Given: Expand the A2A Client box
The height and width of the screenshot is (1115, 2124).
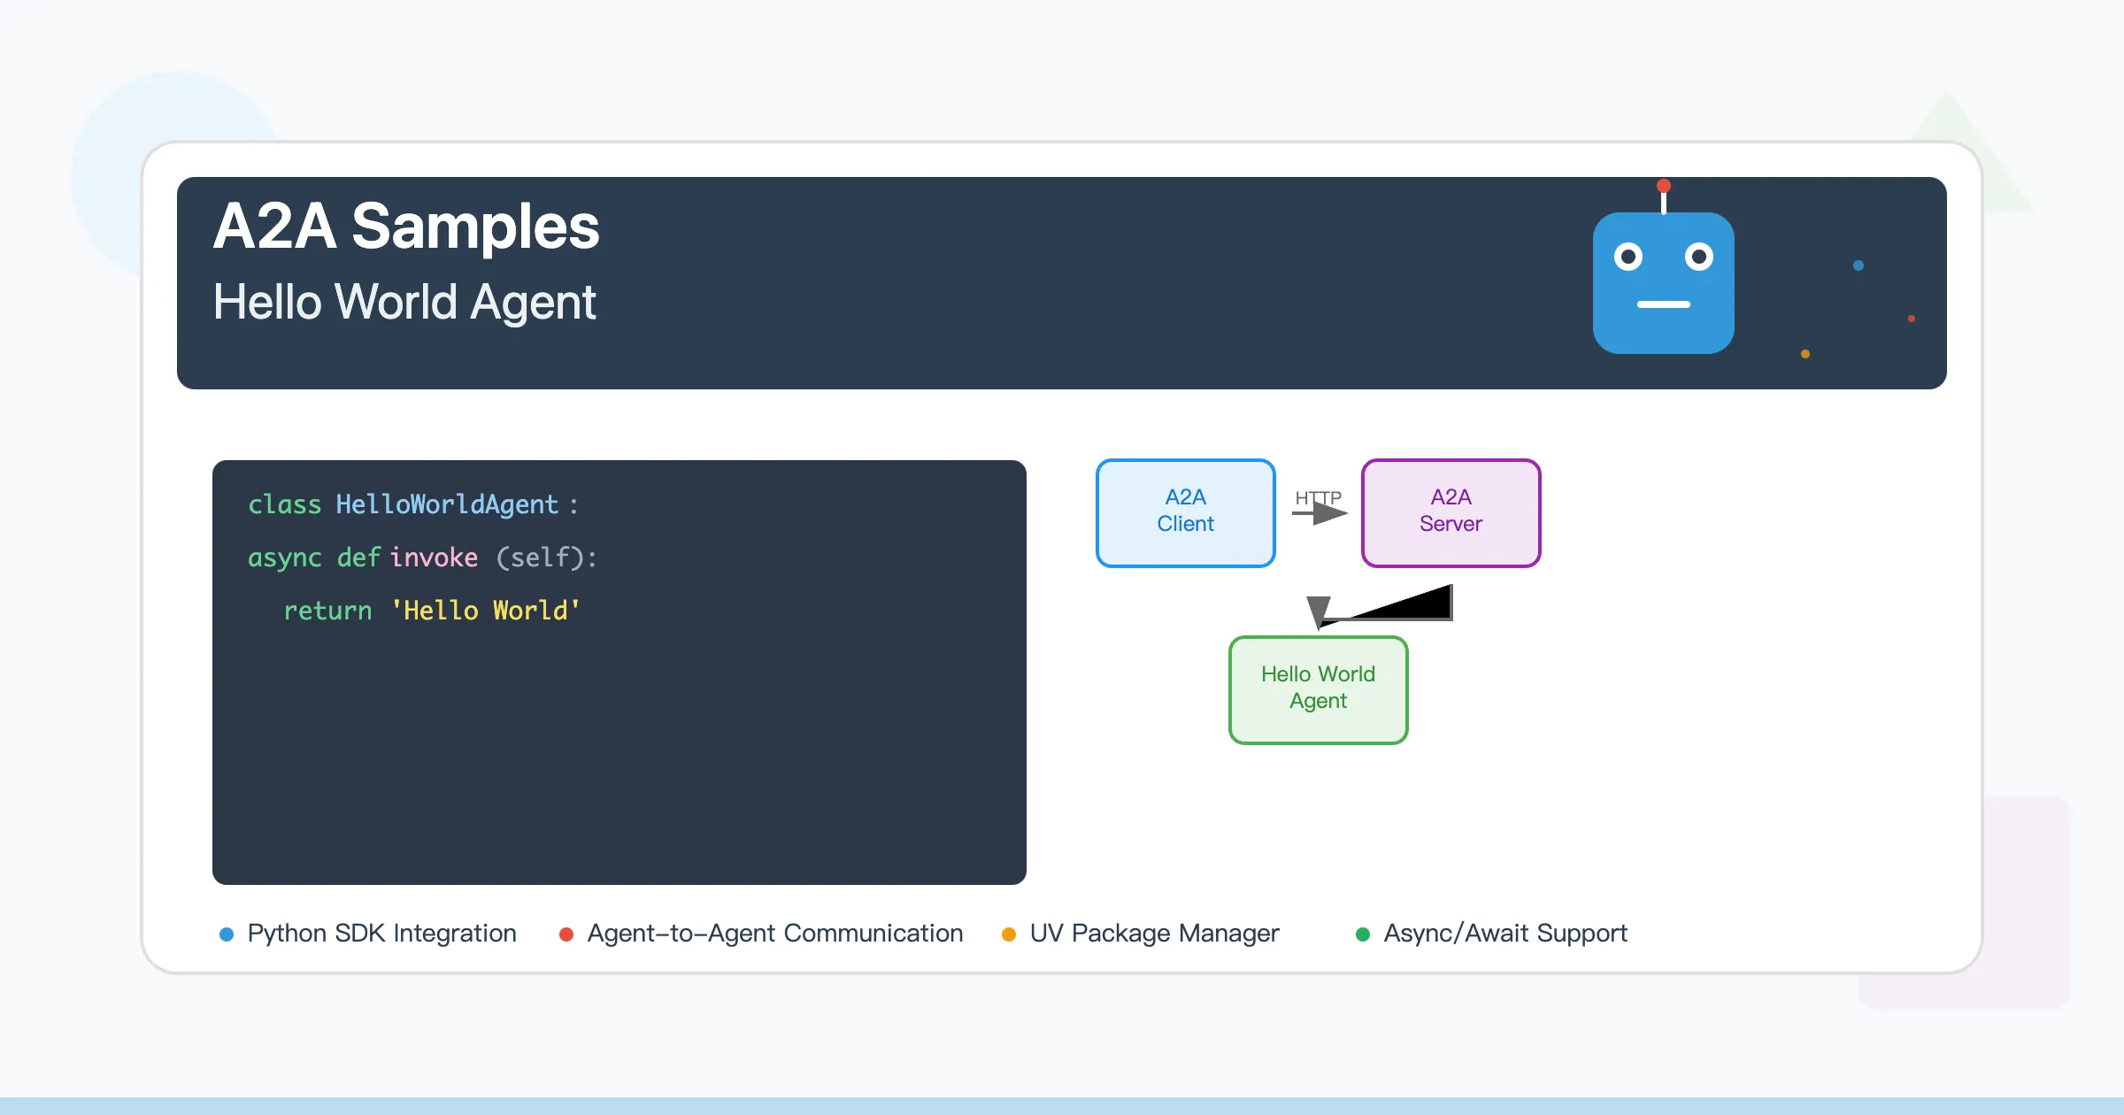Looking at the screenshot, I should (1185, 513).
